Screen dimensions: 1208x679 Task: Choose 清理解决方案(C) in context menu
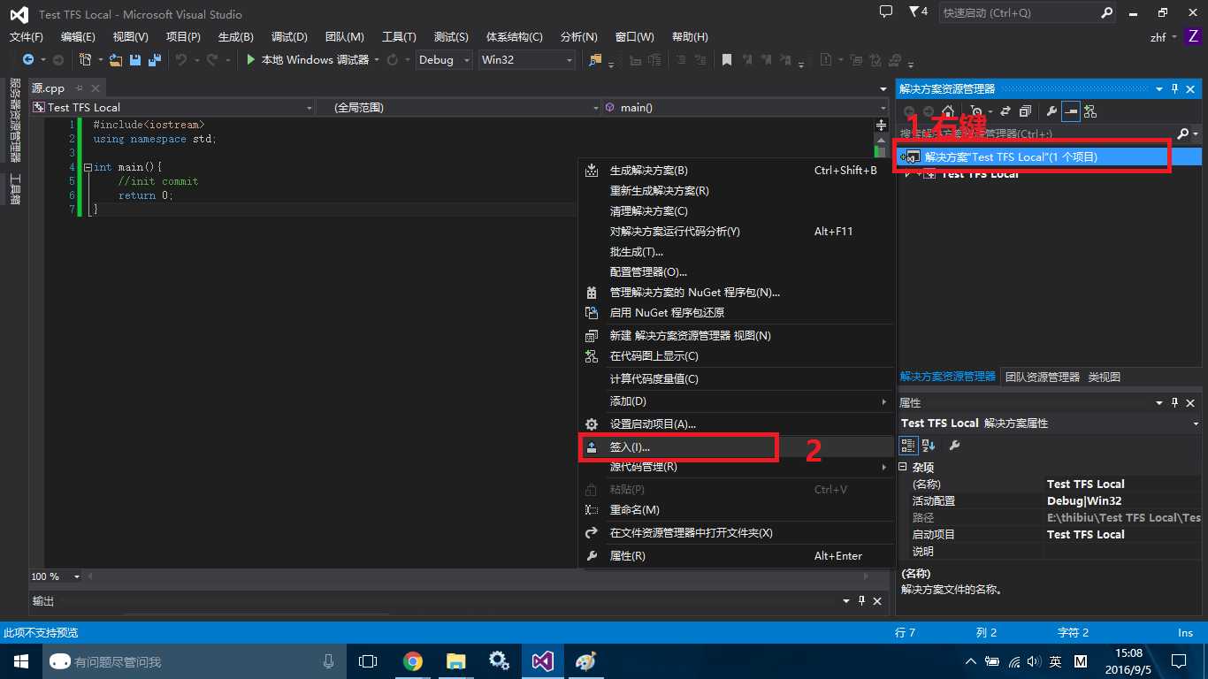[x=736, y=211]
